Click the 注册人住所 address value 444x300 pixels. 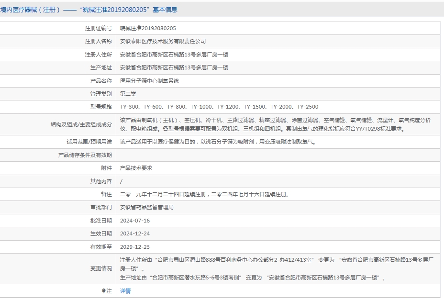point(174,55)
